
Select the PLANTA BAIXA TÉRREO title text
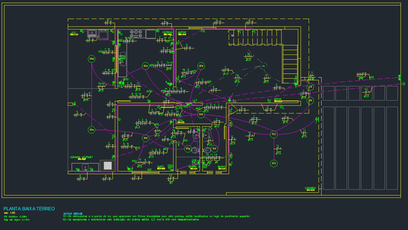pyautogui.click(x=29, y=209)
